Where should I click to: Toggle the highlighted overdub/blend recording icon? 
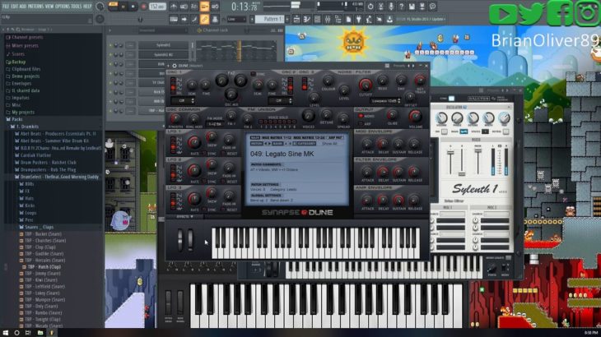click(204, 7)
